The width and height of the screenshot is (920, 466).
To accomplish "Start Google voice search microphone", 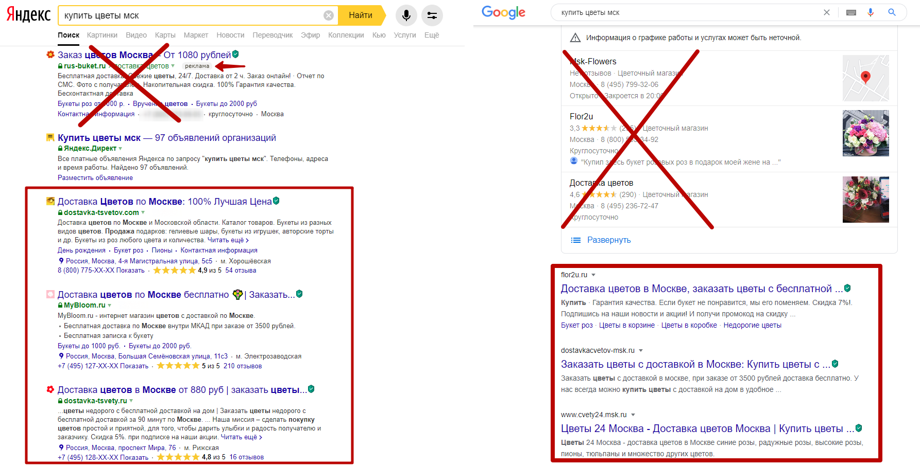I will tap(871, 12).
